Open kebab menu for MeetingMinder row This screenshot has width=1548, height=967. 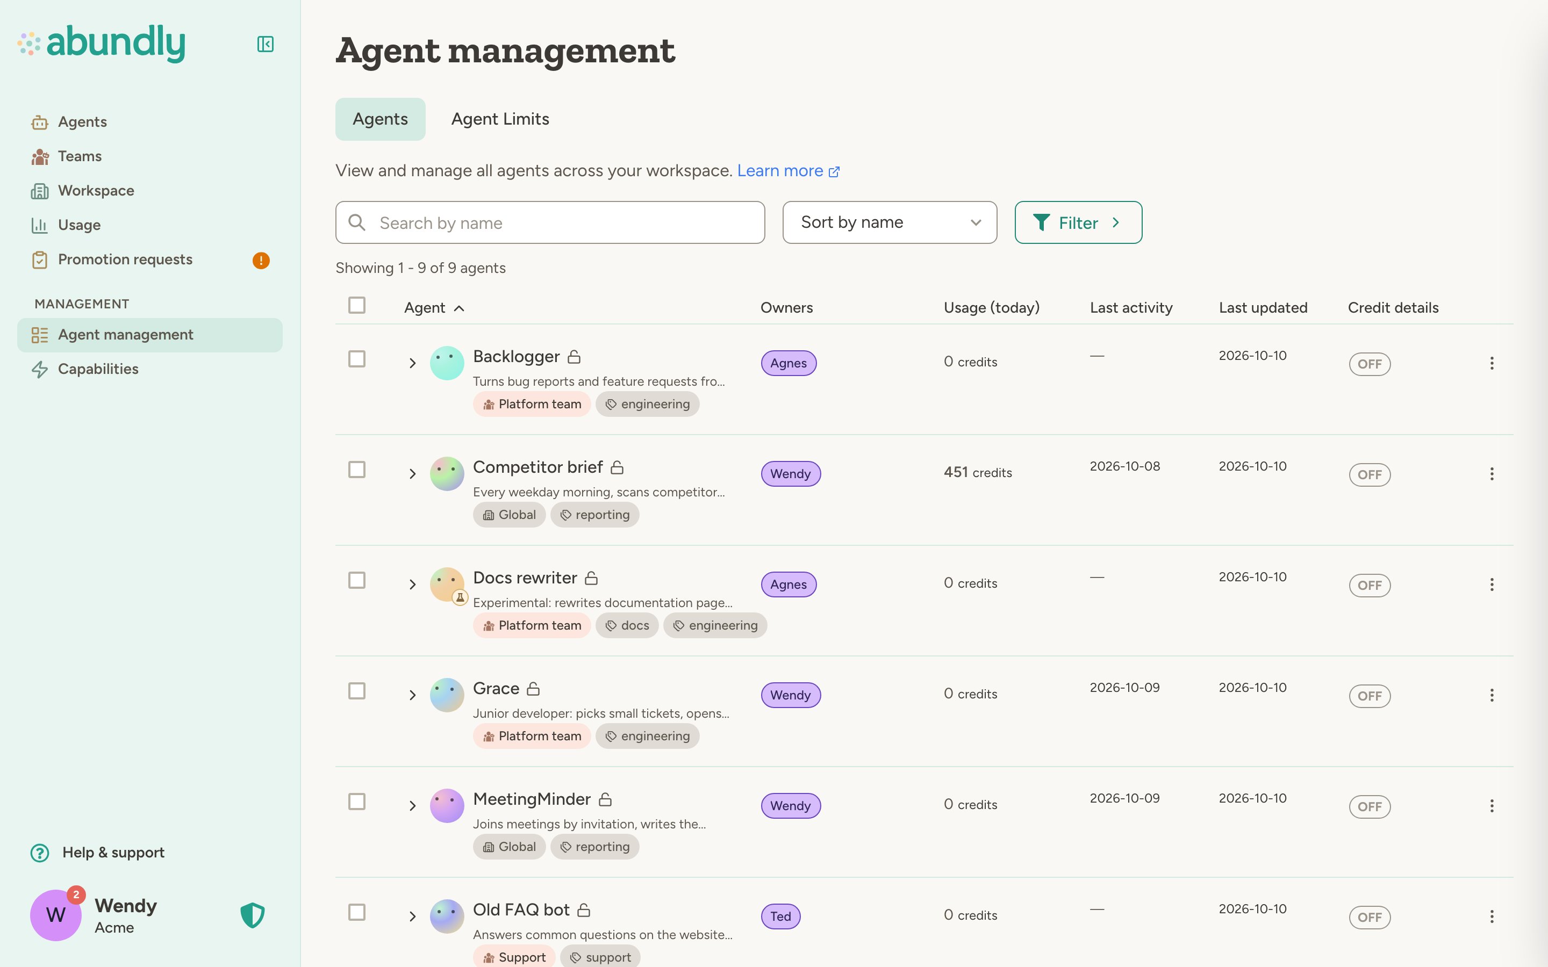1492,806
